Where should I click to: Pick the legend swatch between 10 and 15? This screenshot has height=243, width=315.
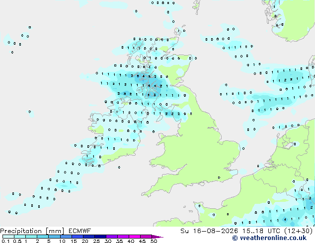tap(66, 237)
